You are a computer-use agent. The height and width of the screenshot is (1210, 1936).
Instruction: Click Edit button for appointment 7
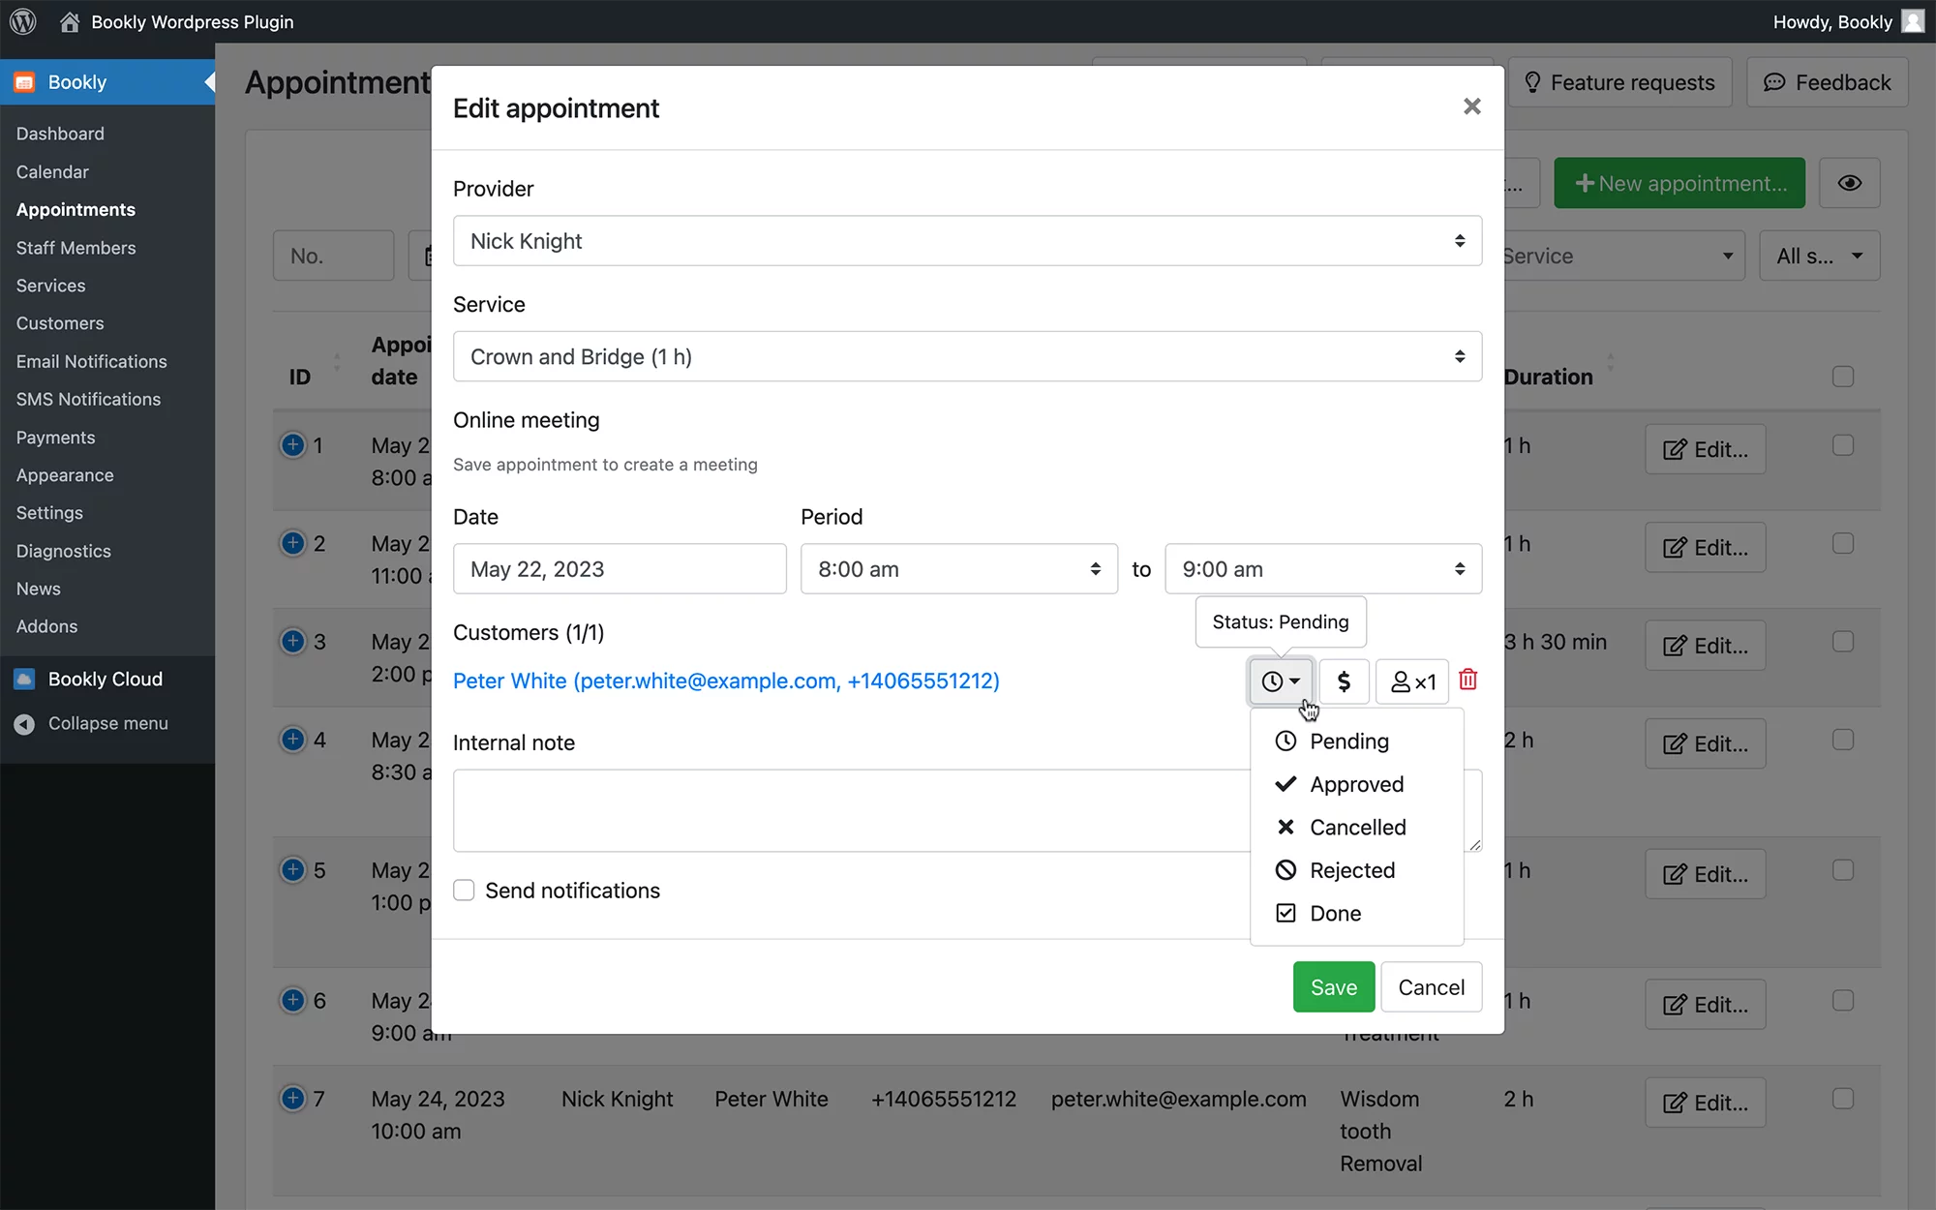point(1705,1103)
